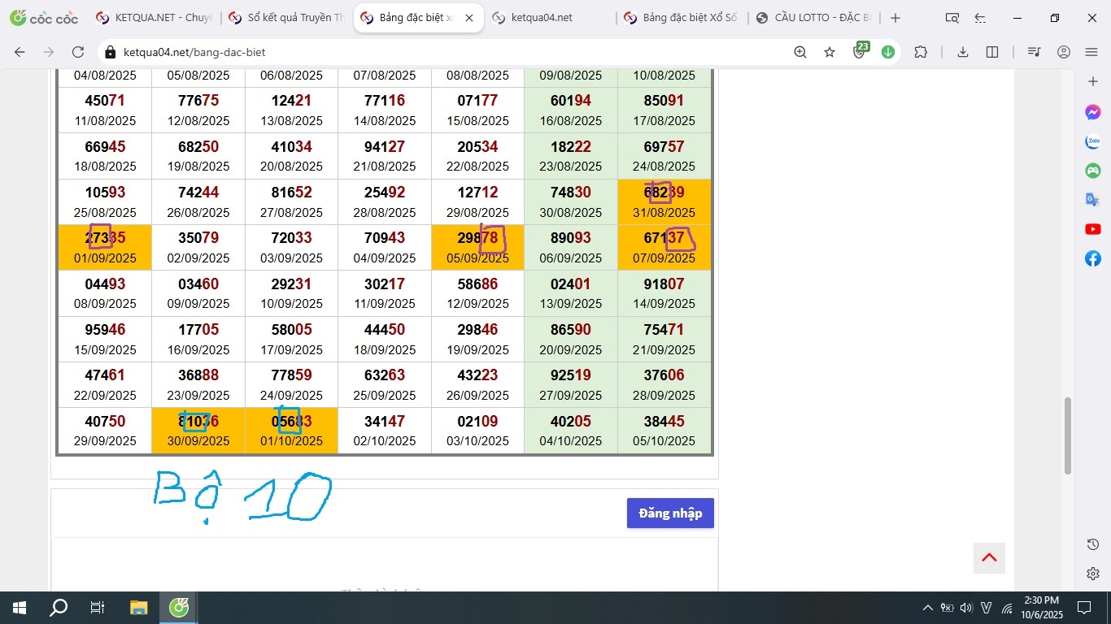Expand the Cốc Cốc main menu
The width and height of the screenshot is (1111, 624).
point(1091,52)
